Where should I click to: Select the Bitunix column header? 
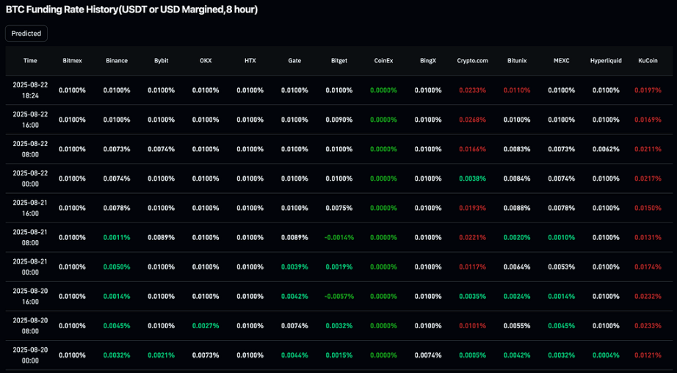[517, 61]
